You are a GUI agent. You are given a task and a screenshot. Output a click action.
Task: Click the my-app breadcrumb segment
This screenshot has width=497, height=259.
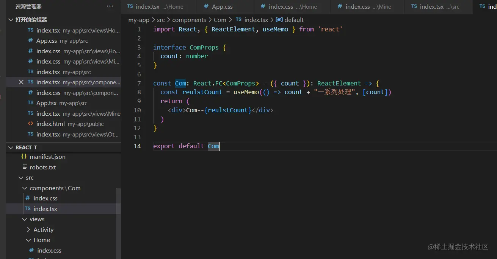coord(139,20)
